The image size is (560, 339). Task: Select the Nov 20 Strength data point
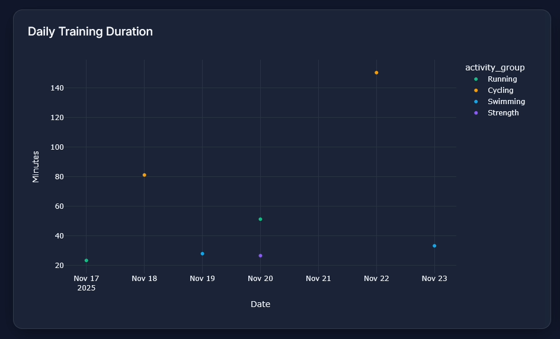[x=260, y=256]
